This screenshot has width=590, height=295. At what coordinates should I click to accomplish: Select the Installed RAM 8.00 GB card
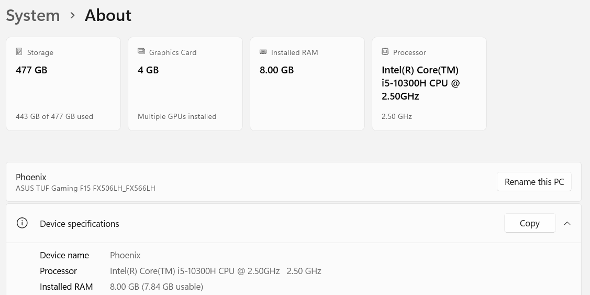[x=307, y=84]
